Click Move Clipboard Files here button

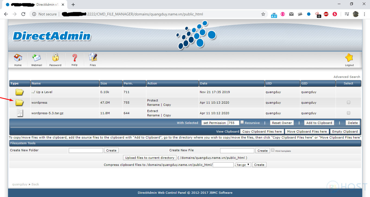point(307,132)
